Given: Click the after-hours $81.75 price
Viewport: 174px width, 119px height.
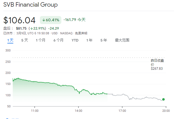Looking at the screenshot, I should [21, 28].
